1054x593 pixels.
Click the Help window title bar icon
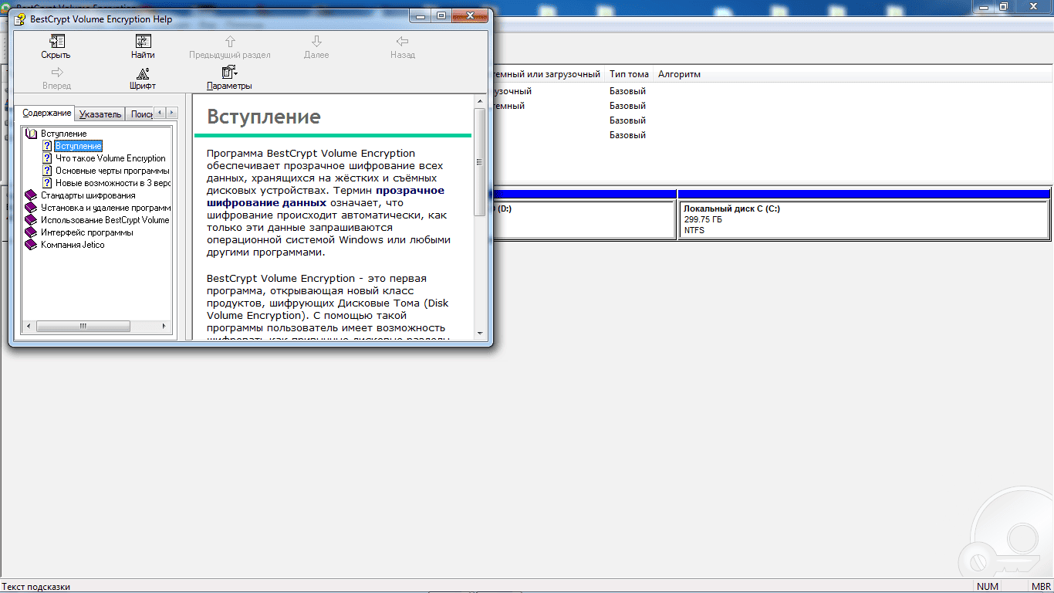tap(20, 19)
